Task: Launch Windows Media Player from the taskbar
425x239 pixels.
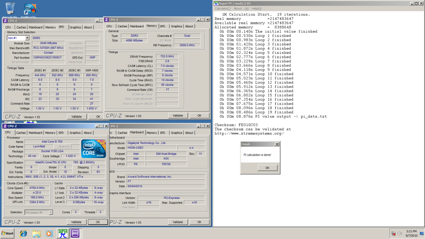Action: (49, 233)
